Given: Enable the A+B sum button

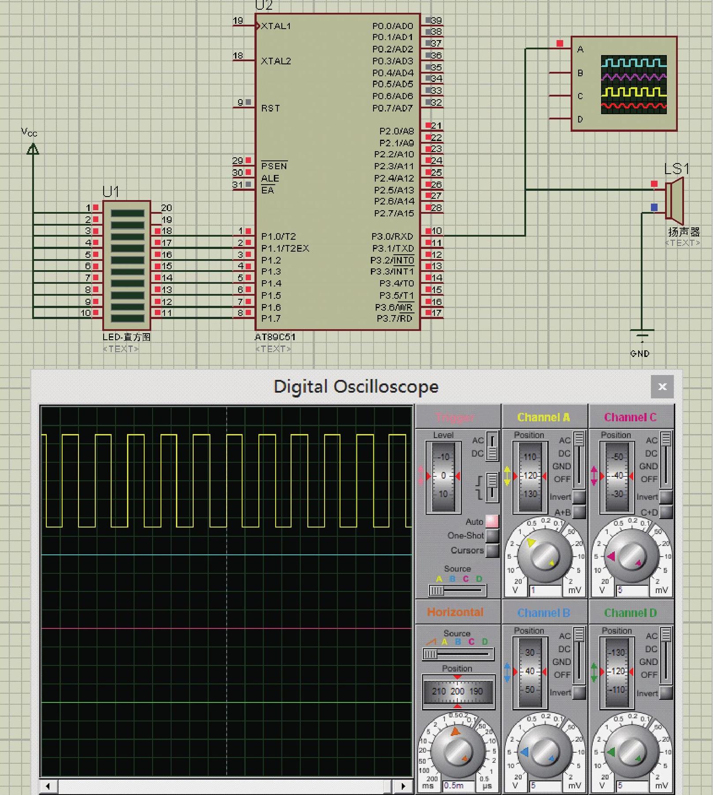Looking at the screenshot, I should click(579, 512).
